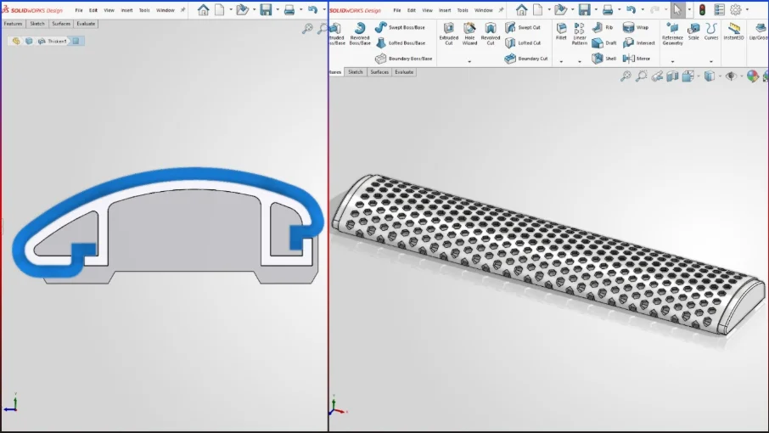The image size is (769, 433).
Task: Click Rebuild traffic light icon
Action: [702, 10]
